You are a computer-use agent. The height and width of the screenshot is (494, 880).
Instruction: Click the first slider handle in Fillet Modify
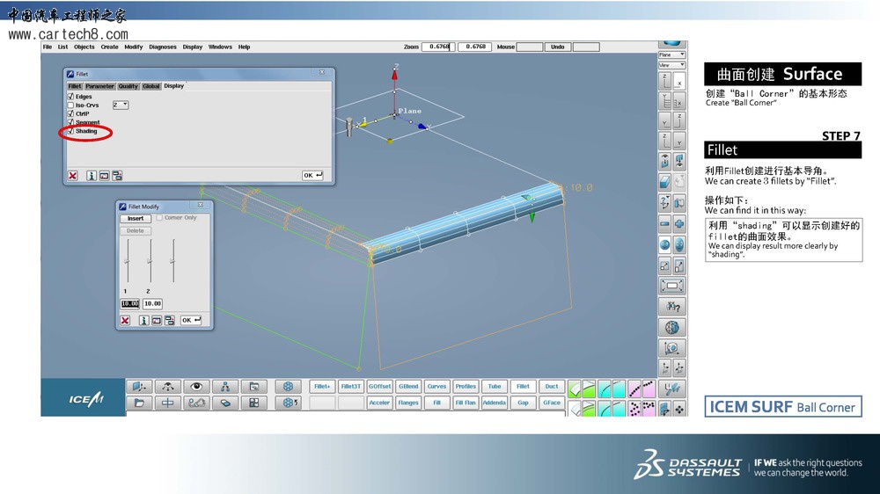pyautogui.click(x=127, y=262)
